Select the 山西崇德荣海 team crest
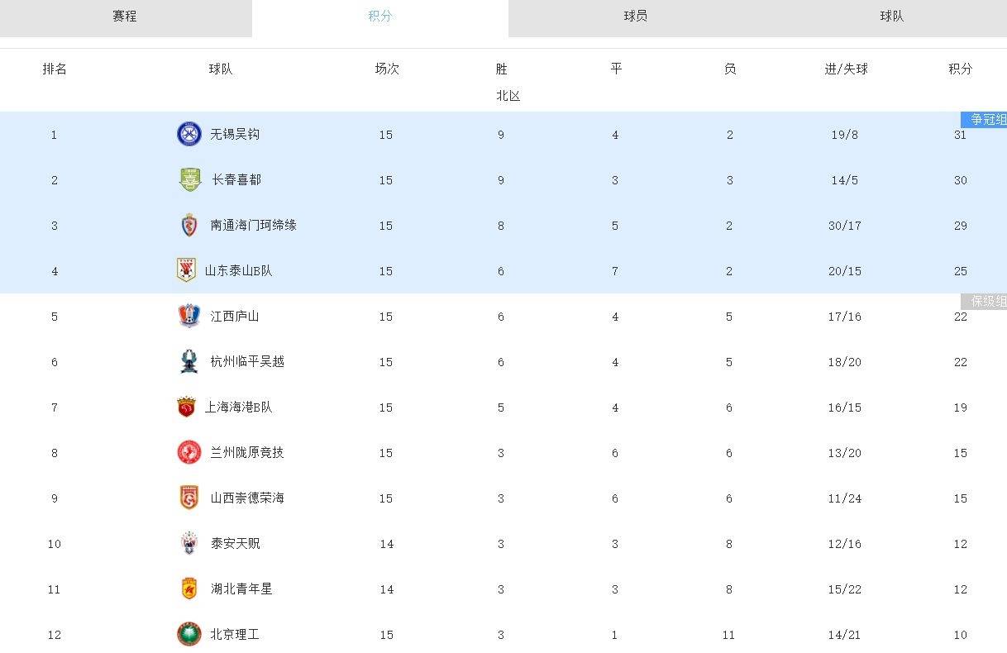This screenshot has height=653, width=1007. pyautogui.click(x=189, y=498)
